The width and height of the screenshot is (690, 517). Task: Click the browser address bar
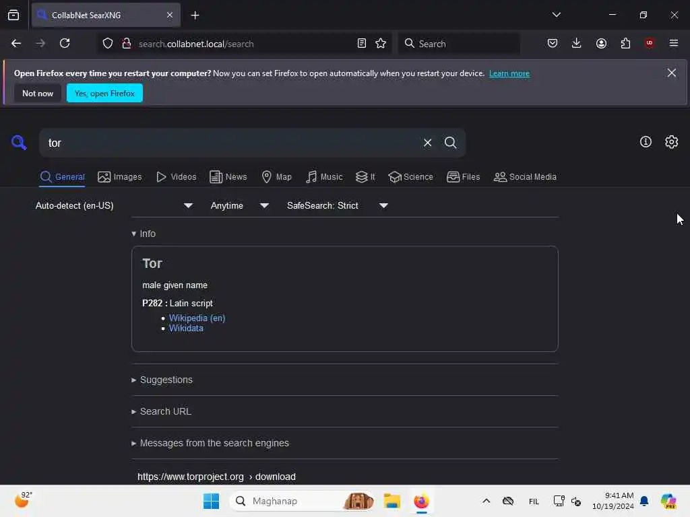[244, 44]
